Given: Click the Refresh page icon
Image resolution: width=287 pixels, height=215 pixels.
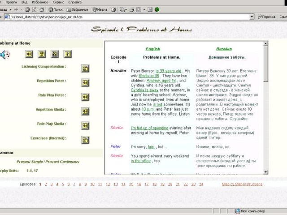Looking at the screenshot, I should [34, 9].
